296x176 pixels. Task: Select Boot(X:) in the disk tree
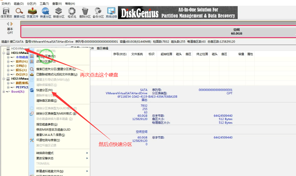[x=18, y=91]
